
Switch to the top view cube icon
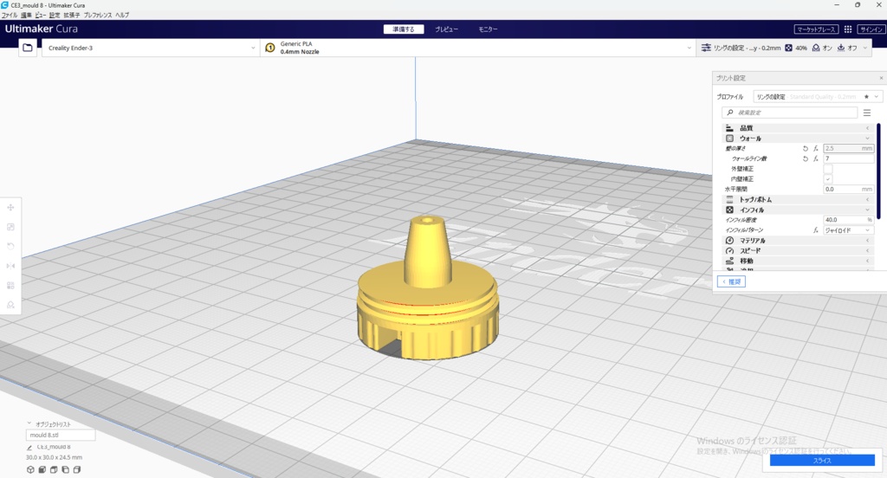54,469
